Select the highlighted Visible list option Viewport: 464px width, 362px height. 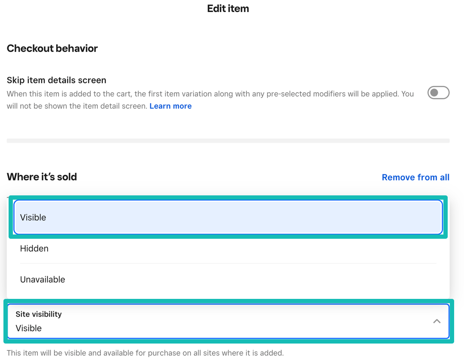pos(227,217)
